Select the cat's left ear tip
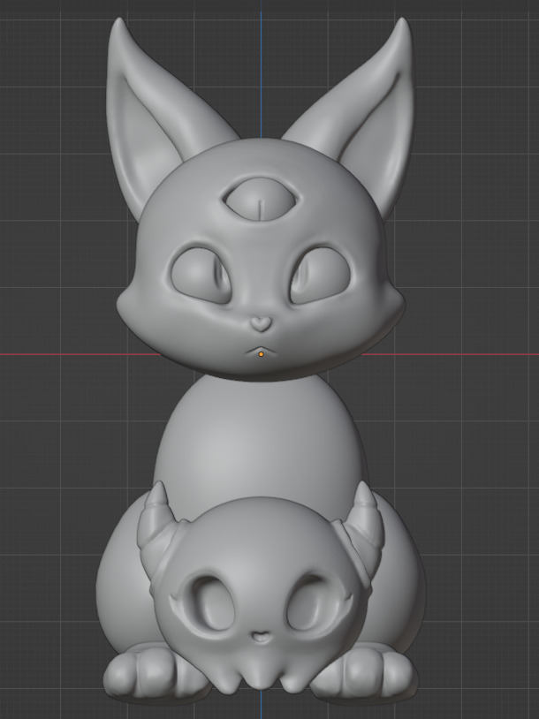This screenshot has height=719, width=539. [117, 26]
